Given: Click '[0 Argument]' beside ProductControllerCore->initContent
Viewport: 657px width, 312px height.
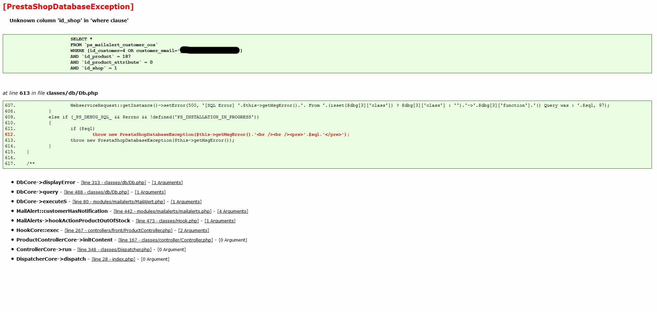Looking at the screenshot, I should 233,240.
